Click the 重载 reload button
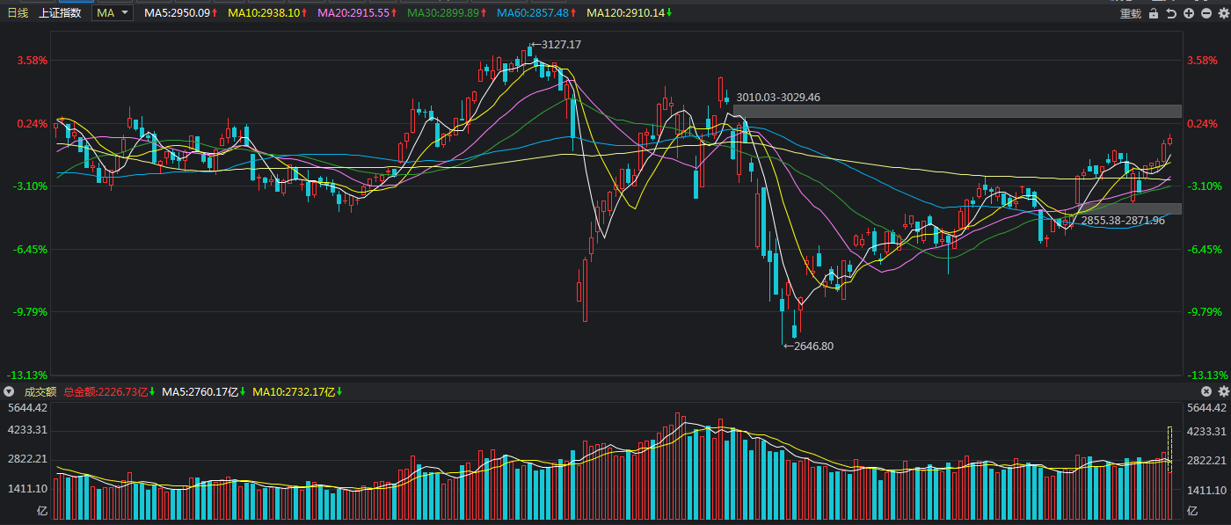The height and width of the screenshot is (525, 1231). pos(1130,13)
